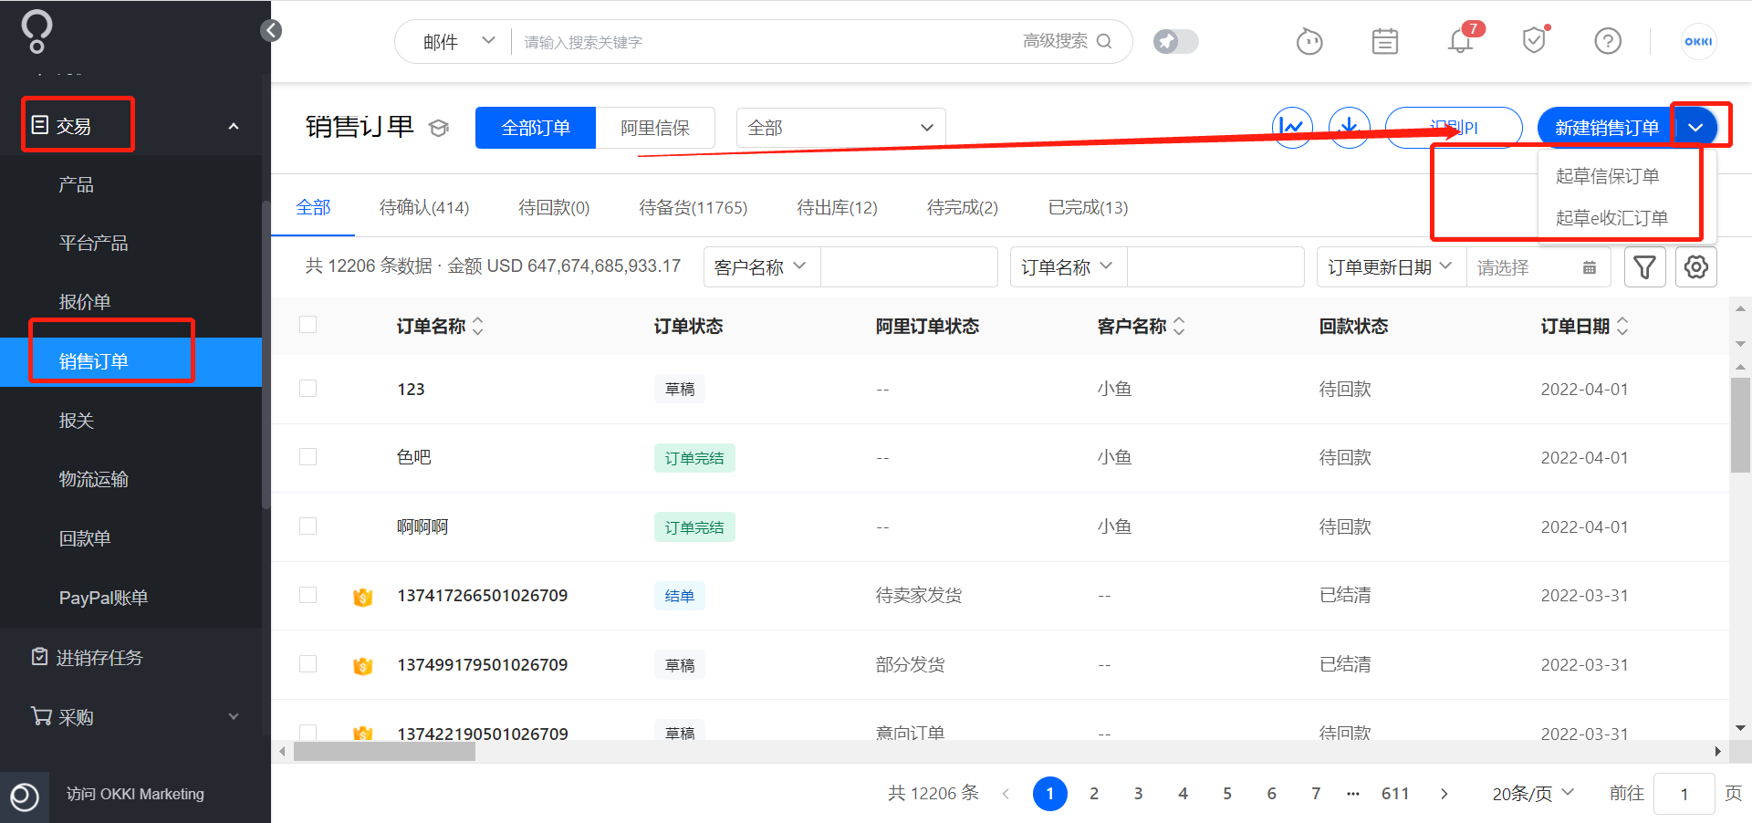Open the 客户名称 field selector
1752x823 pixels.
pos(762,267)
